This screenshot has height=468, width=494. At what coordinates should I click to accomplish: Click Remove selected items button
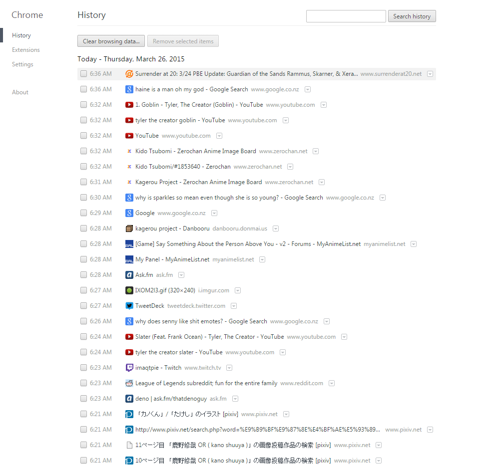coord(183,41)
